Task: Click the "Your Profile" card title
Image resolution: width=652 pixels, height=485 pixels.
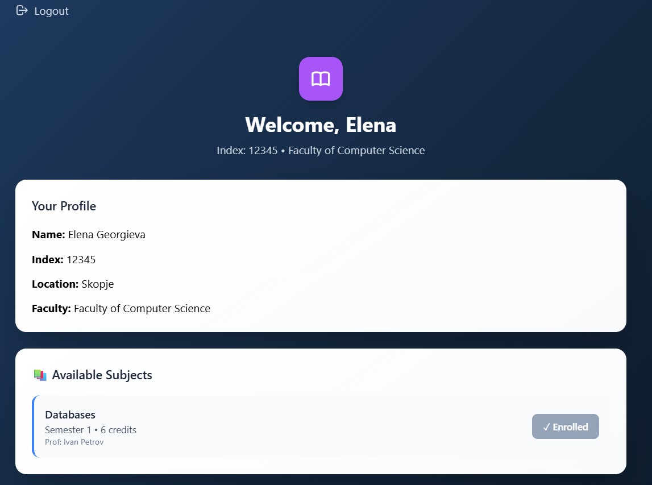Action: pos(64,206)
